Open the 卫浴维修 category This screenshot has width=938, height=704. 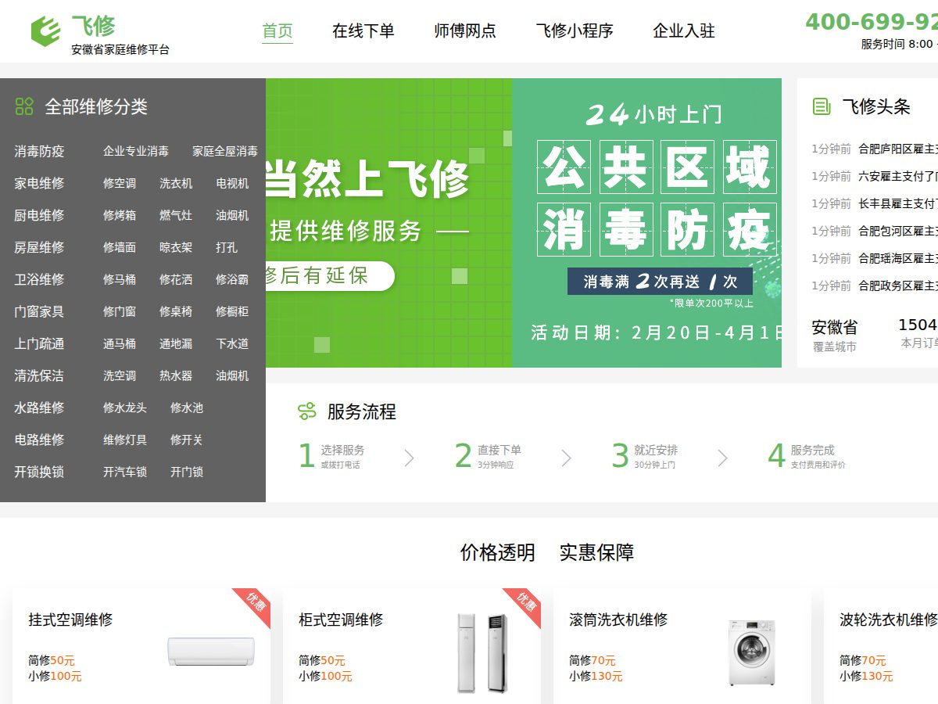(x=39, y=279)
